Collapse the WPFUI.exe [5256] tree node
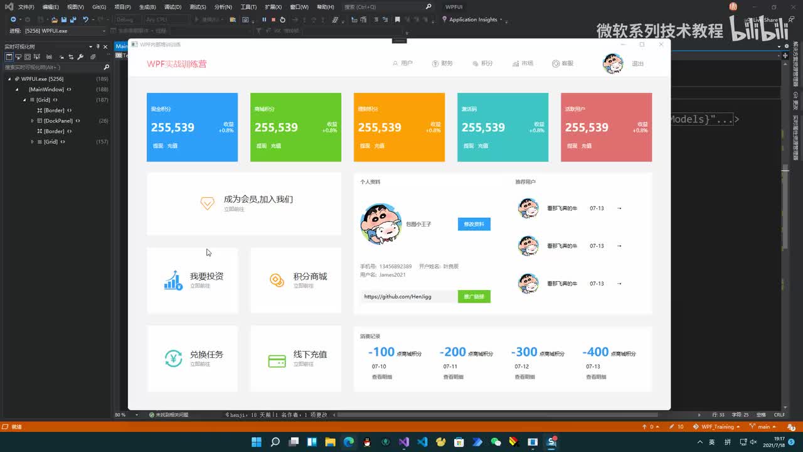Viewport: 803px width, 452px height. 9,79
